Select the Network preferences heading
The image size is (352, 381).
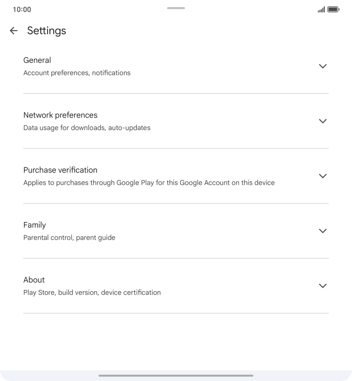click(x=60, y=115)
